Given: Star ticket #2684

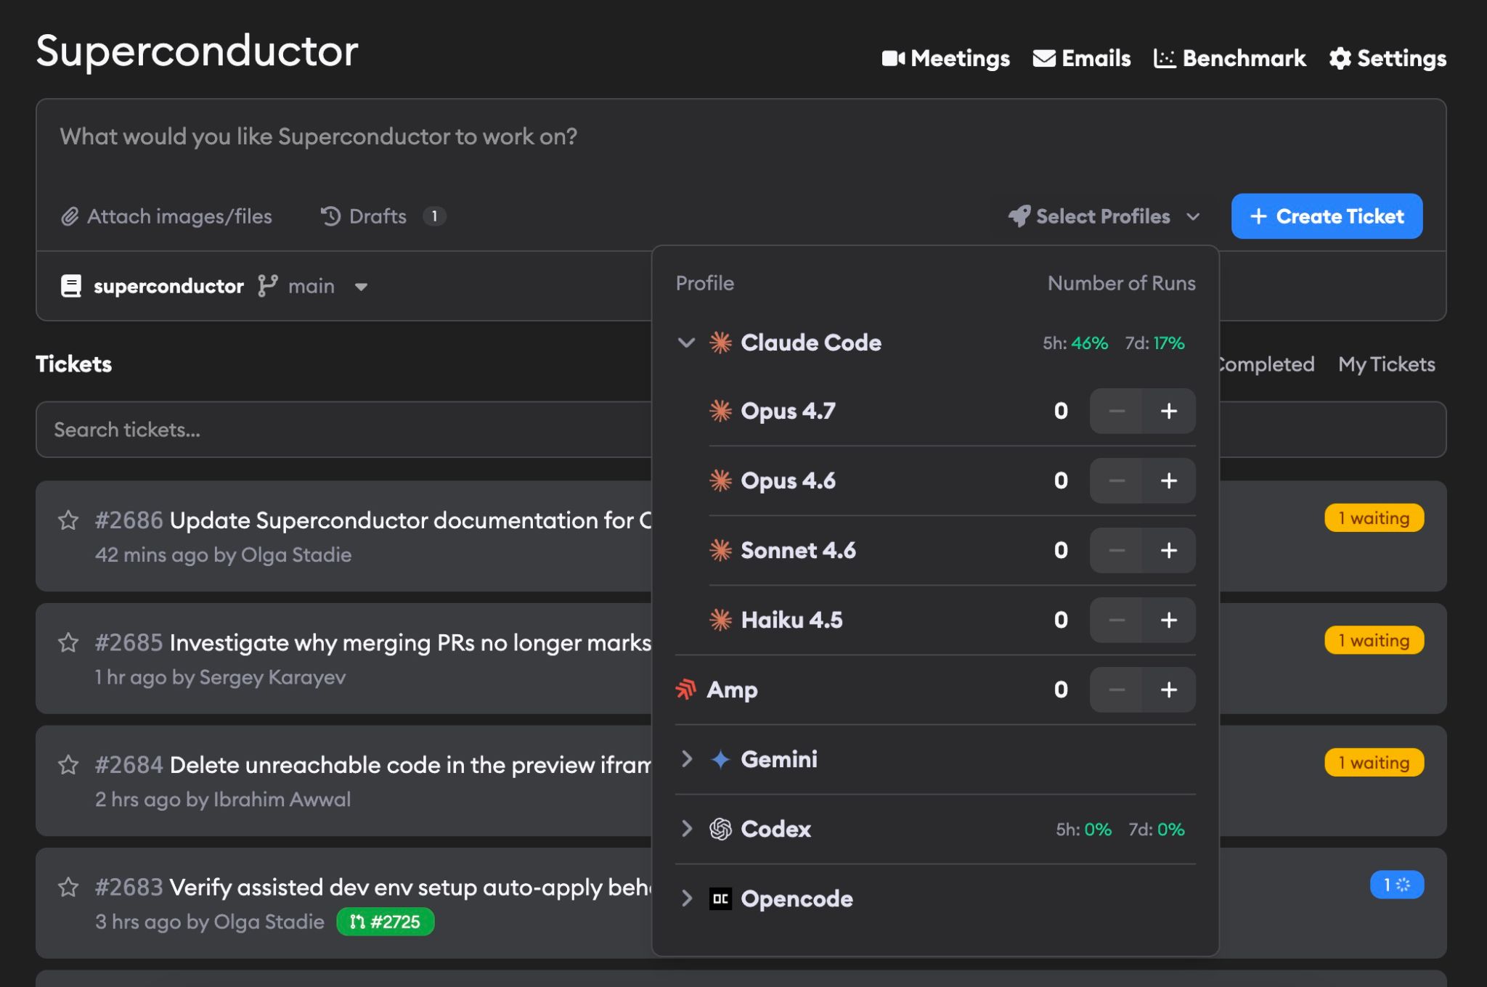Looking at the screenshot, I should click(68, 765).
